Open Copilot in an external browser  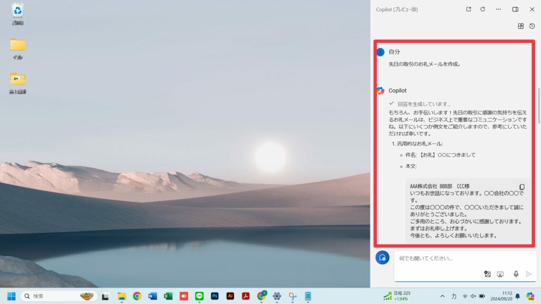468,9
